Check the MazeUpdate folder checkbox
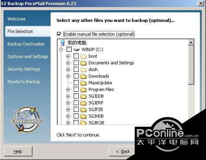 76,83
